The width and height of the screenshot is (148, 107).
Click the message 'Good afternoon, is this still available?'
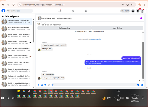point(54,45)
